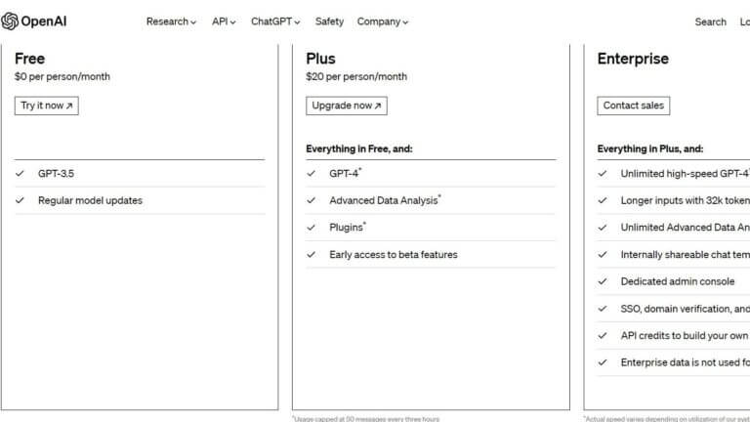Click the checkmark beside Dedicated admin console
750x422 pixels.
pyautogui.click(x=603, y=281)
